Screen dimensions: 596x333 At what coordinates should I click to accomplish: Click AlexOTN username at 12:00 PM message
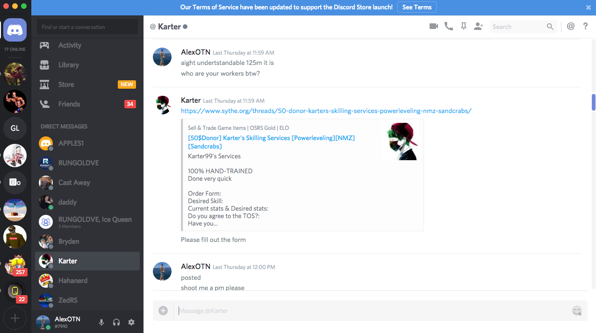click(195, 266)
